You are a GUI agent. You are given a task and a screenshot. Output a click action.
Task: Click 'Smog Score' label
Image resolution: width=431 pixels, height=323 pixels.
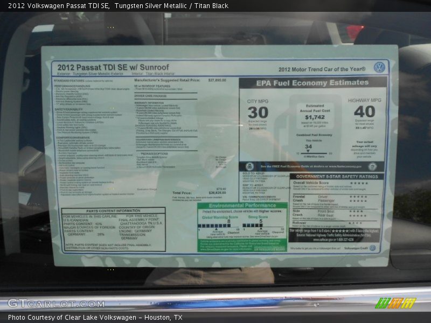pyautogui.click(x=258, y=217)
